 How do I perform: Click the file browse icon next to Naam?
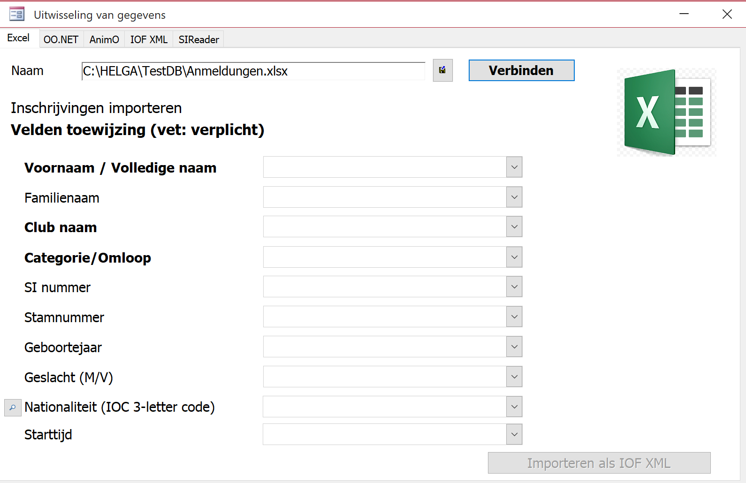tap(442, 70)
